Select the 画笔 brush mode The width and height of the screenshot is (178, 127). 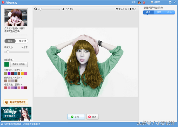[x=10, y=41]
